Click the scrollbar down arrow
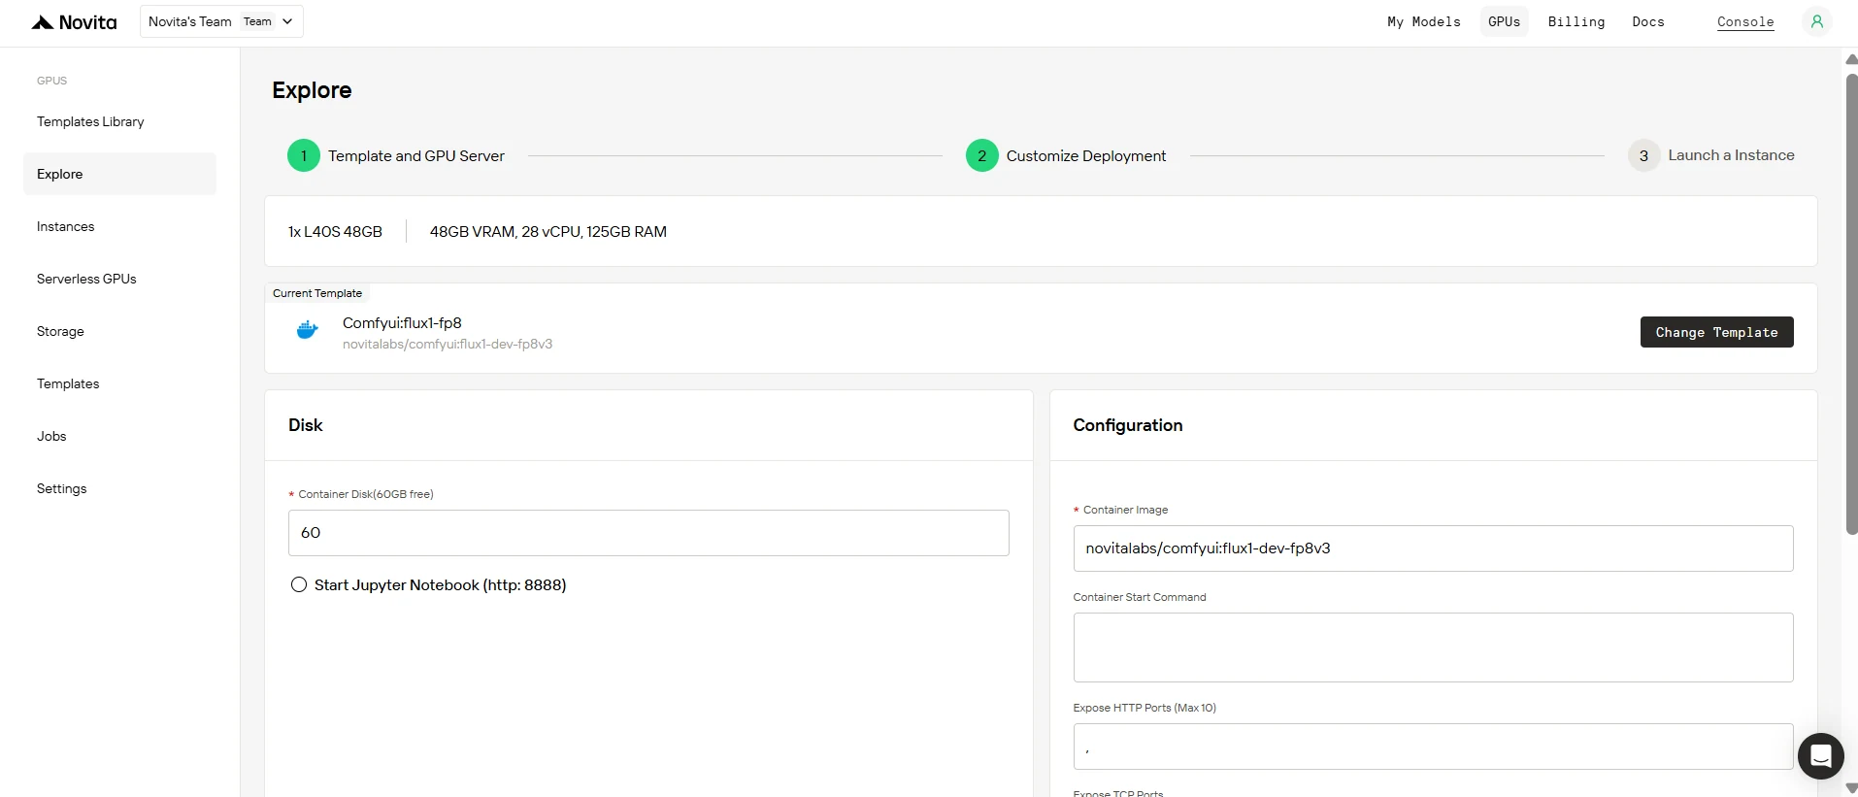1858x797 pixels. pos(1851,788)
